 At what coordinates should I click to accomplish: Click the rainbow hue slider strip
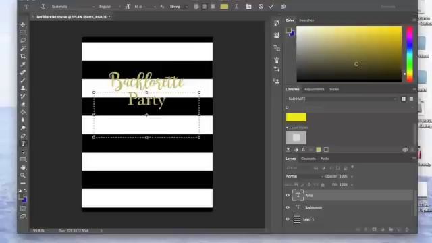pos(410,54)
